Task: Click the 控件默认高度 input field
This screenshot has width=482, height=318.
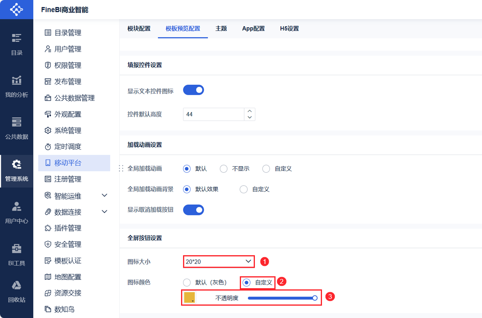Action: tap(213, 114)
